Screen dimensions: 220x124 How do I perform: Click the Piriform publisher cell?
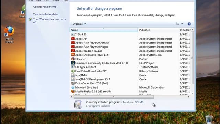[144, 59]
